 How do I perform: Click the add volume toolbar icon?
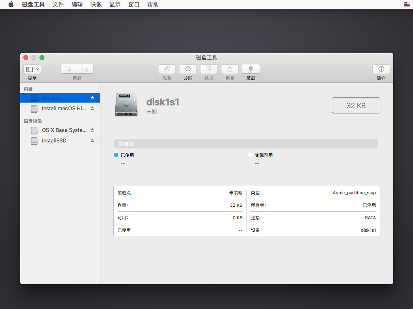pos(69,69)
